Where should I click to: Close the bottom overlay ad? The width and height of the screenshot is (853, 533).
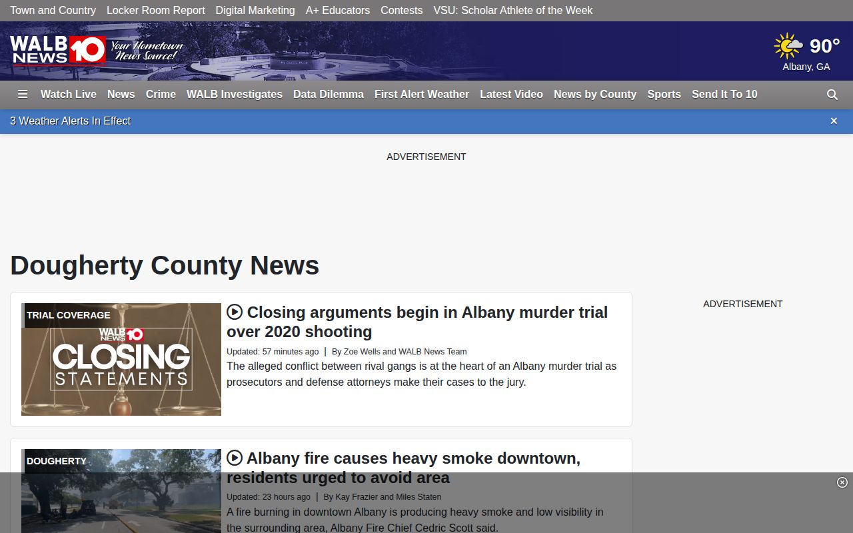[842, 482]
